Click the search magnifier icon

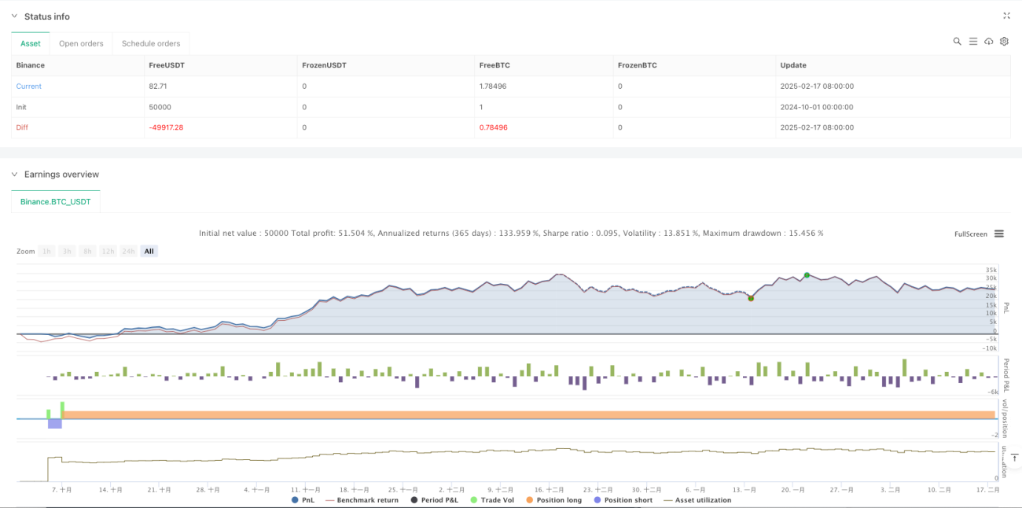click(x=957, y=42)
